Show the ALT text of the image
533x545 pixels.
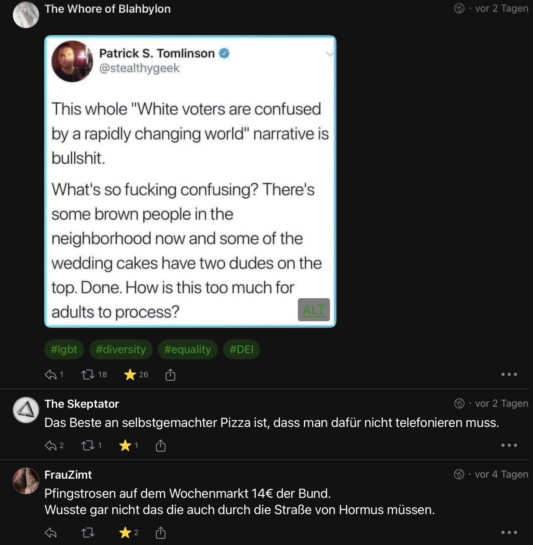click(314, 310)
